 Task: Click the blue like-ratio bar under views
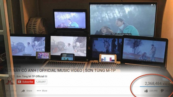coord(154,87)
